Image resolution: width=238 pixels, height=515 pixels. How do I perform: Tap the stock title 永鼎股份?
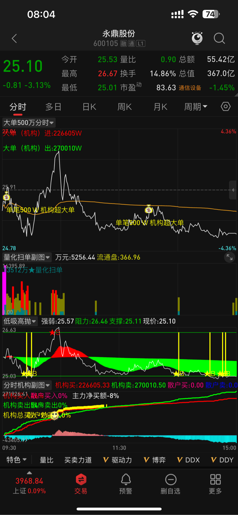pyautogui.click(x=119, y=33)
